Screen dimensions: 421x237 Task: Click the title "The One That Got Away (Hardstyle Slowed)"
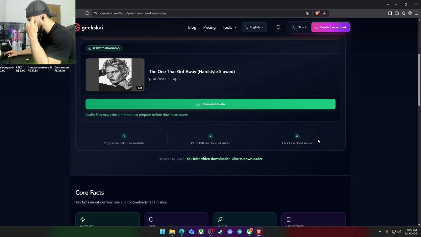coord(192,71)
